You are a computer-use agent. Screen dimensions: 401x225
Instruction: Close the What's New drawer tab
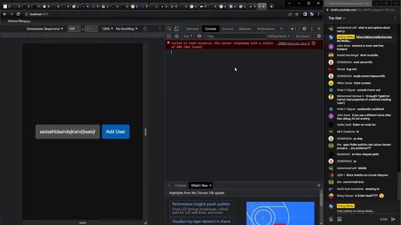point(211,186)
